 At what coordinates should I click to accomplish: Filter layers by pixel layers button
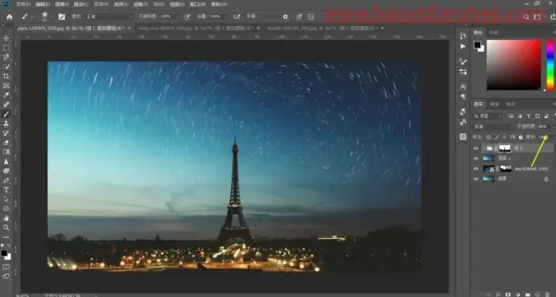click(511, 117)
